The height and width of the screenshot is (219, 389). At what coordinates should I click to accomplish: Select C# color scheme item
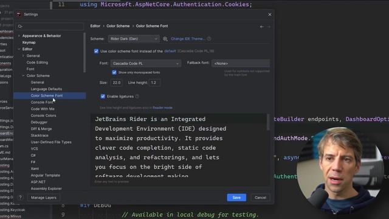point(33,156)
